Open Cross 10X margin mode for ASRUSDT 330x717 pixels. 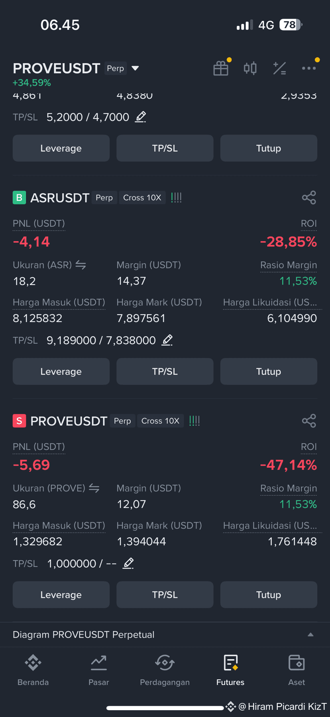pyautogui.click(x=142, y=198)
